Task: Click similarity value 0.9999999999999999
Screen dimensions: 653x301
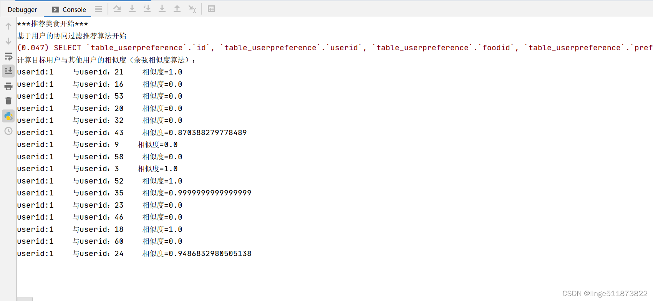Action: 210,193
